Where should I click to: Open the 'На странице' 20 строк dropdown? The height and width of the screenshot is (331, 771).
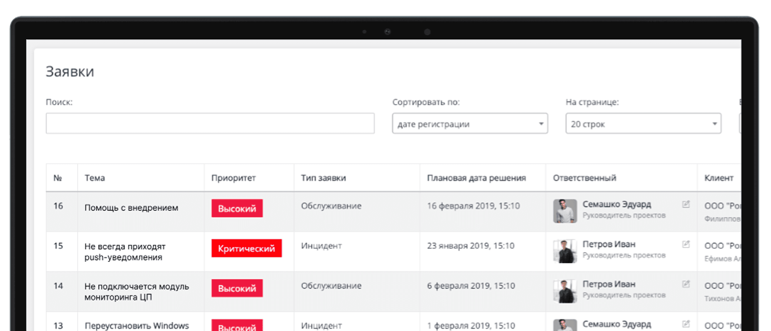pyautogui.click(x=643, y=124)
